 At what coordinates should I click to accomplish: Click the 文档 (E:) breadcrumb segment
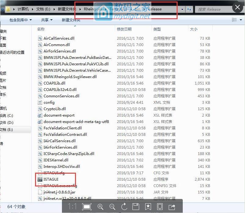43,9
